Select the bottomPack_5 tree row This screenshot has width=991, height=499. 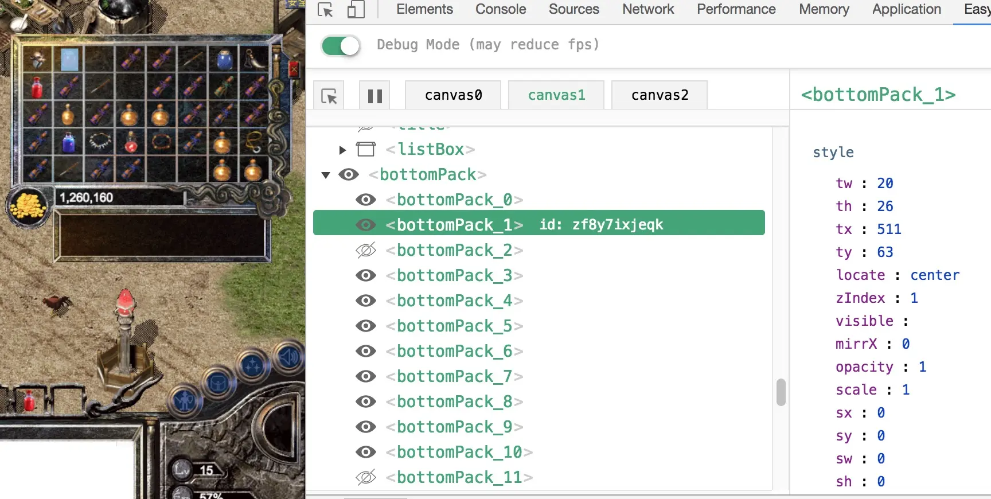[x=539, y=326]
